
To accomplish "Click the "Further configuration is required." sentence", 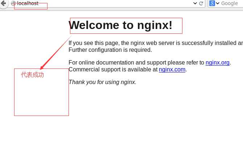I will coord(110,50).
